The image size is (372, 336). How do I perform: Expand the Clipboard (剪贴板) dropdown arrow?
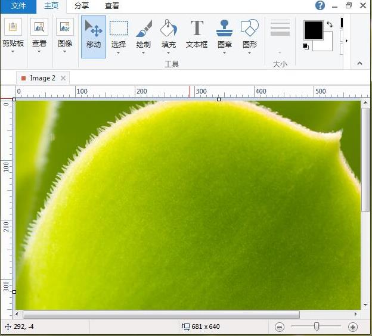pos(13,51)
